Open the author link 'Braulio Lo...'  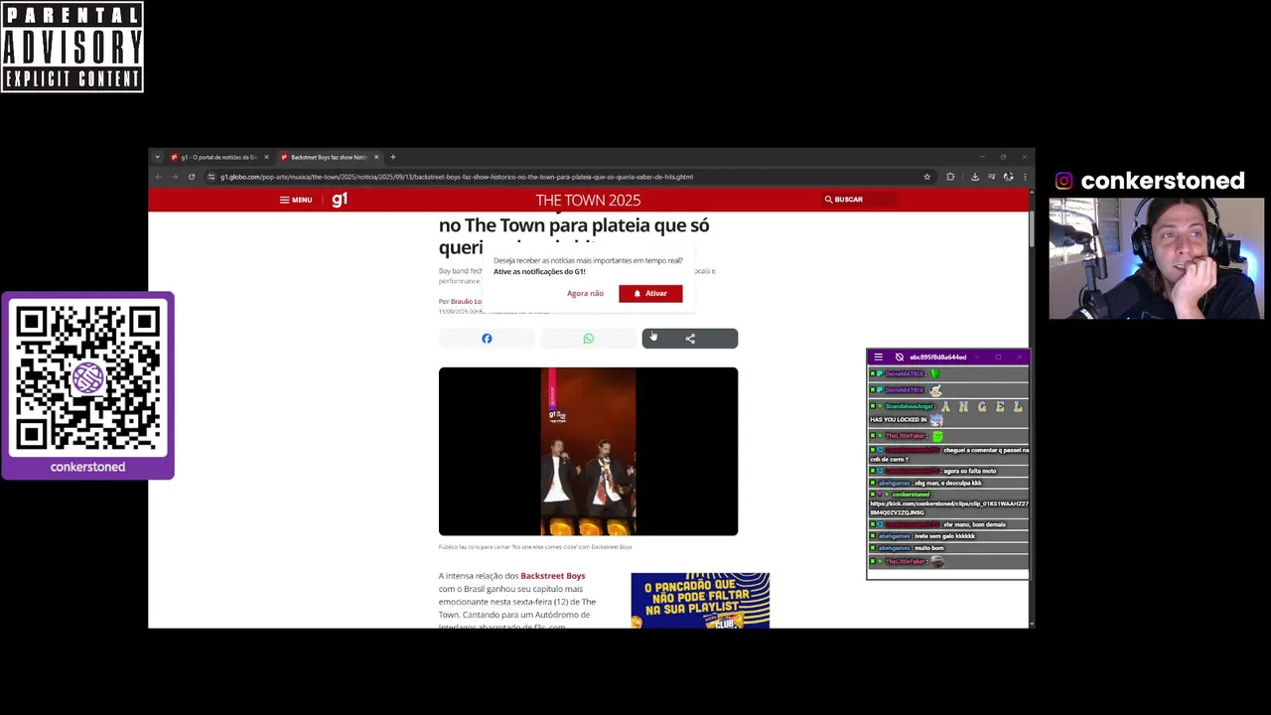coord(466,301)
